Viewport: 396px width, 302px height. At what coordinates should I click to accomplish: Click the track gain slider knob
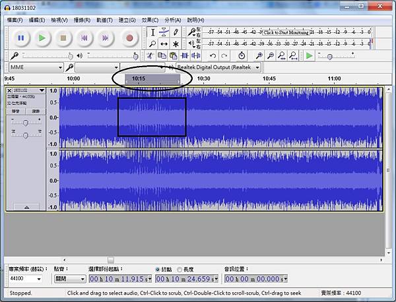(x=26, y=123)
